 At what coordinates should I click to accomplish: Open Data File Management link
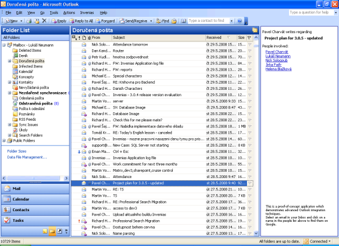27,157
